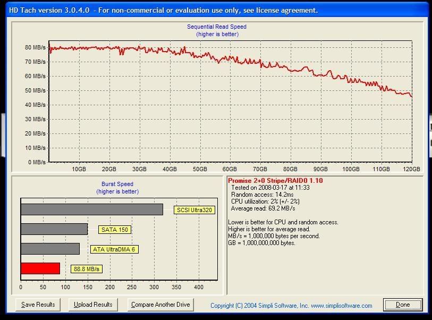Open www.simplisoftware.com copyright link
The height and width of the screenshot is (320, 432).
(x=342, y=306)
